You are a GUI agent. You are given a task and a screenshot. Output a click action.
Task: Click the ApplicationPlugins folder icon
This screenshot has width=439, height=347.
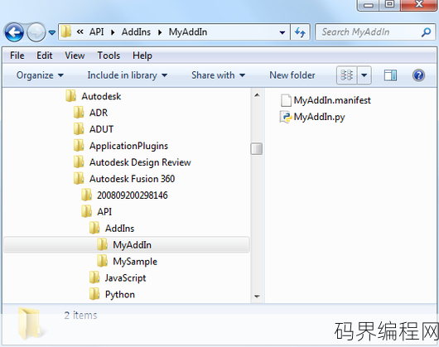(x=79, y=146)
